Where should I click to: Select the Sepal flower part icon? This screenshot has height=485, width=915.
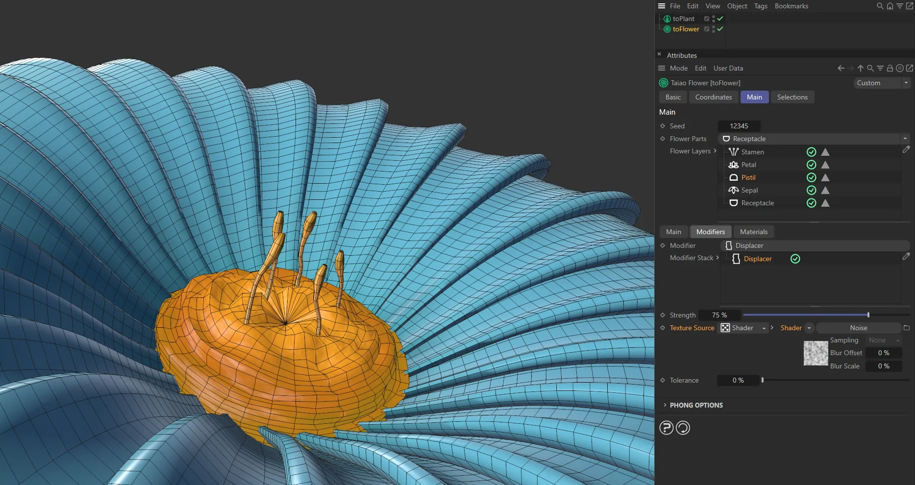pos(733,190)
